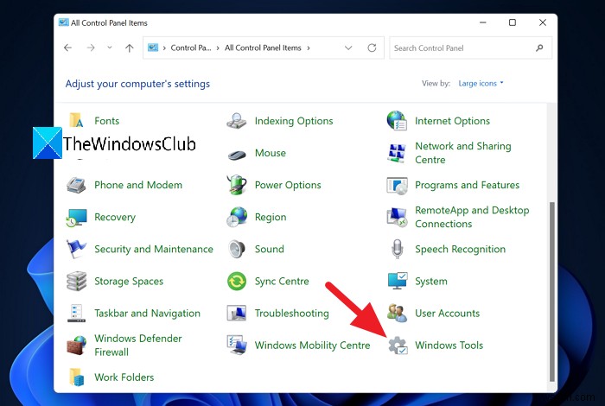Click the vertical scrollbar thumb

(x=552, y=291)
